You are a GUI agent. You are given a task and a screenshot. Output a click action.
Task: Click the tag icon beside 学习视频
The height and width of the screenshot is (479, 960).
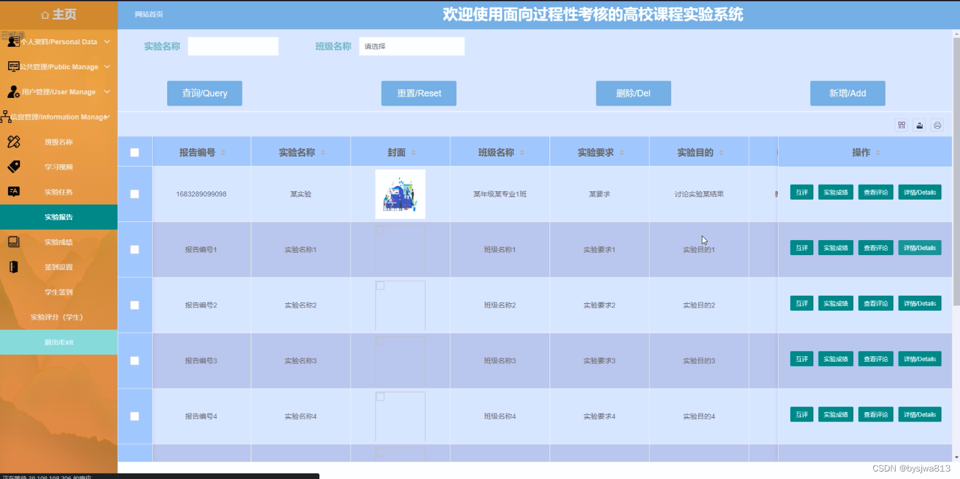pos(14,167)
